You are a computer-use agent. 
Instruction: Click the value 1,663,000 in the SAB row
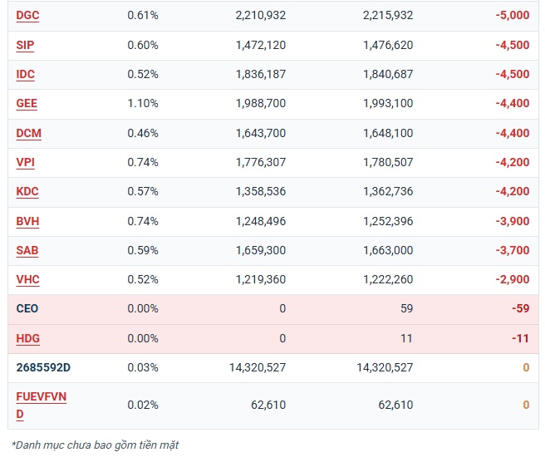point(388,251)
